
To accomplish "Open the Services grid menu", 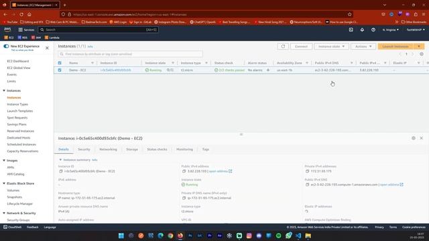I will click(x=26, y=29).
